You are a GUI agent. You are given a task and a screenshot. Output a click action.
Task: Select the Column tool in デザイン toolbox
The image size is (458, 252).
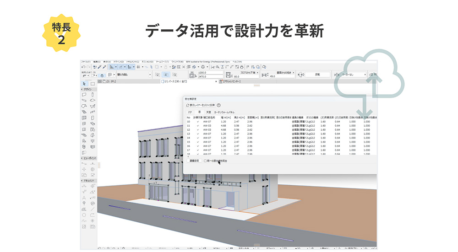93,95
